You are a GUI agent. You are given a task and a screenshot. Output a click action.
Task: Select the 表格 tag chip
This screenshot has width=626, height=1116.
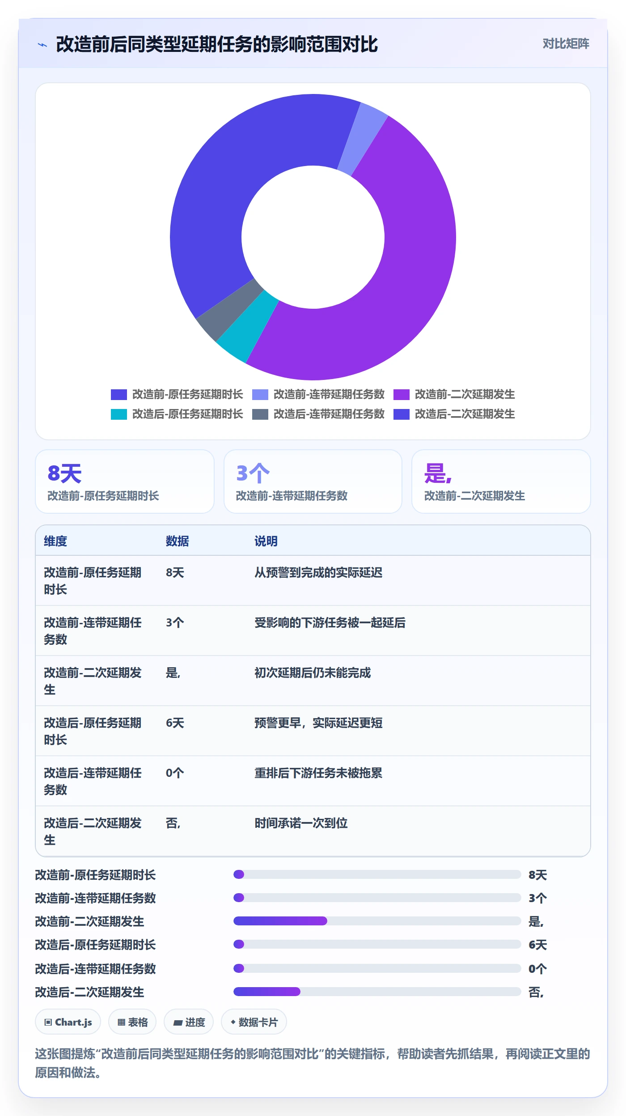[x=132, y=1022]
